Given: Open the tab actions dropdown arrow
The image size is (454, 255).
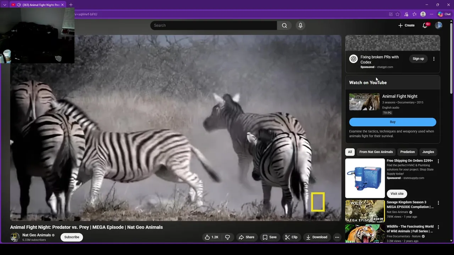Looking at the screenshot, I should click(x=4, y=5).
